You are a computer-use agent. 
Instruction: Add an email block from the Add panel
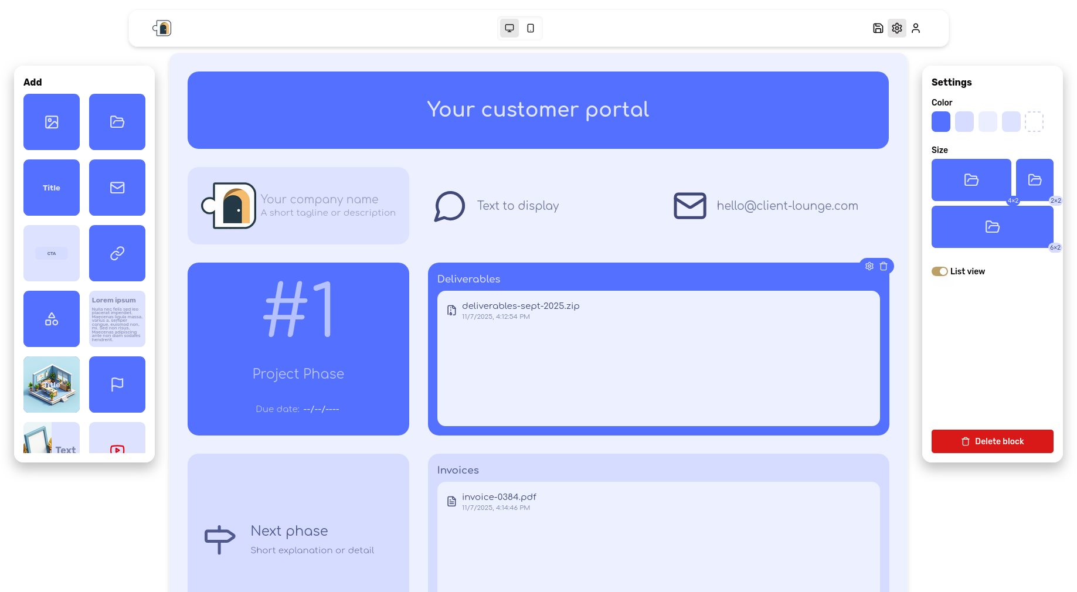click(x=117, y=188)
